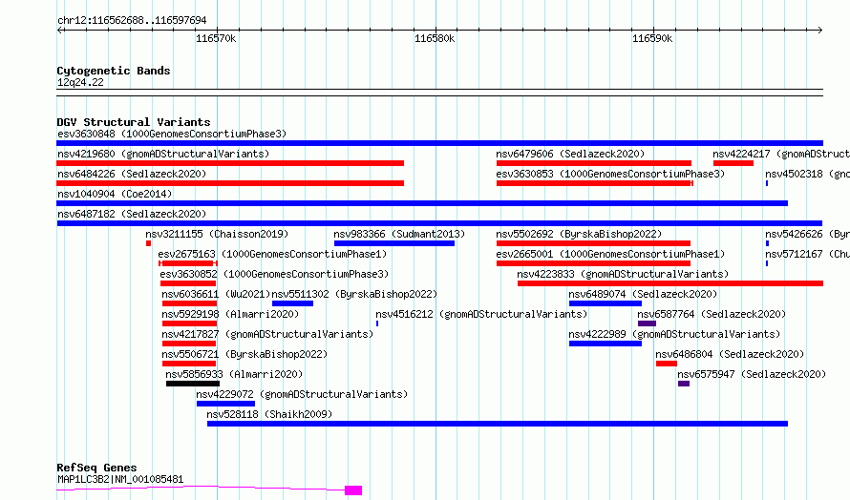Click the ruler's right arrow end
This screenshot has height=500, width=850.
(820, 30)
